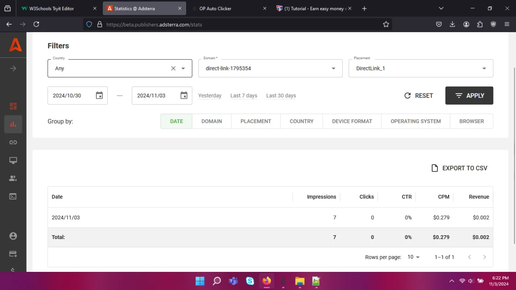Open taskbar Search magnifier
Screen dimensions: 516x290
coord(217,281)
